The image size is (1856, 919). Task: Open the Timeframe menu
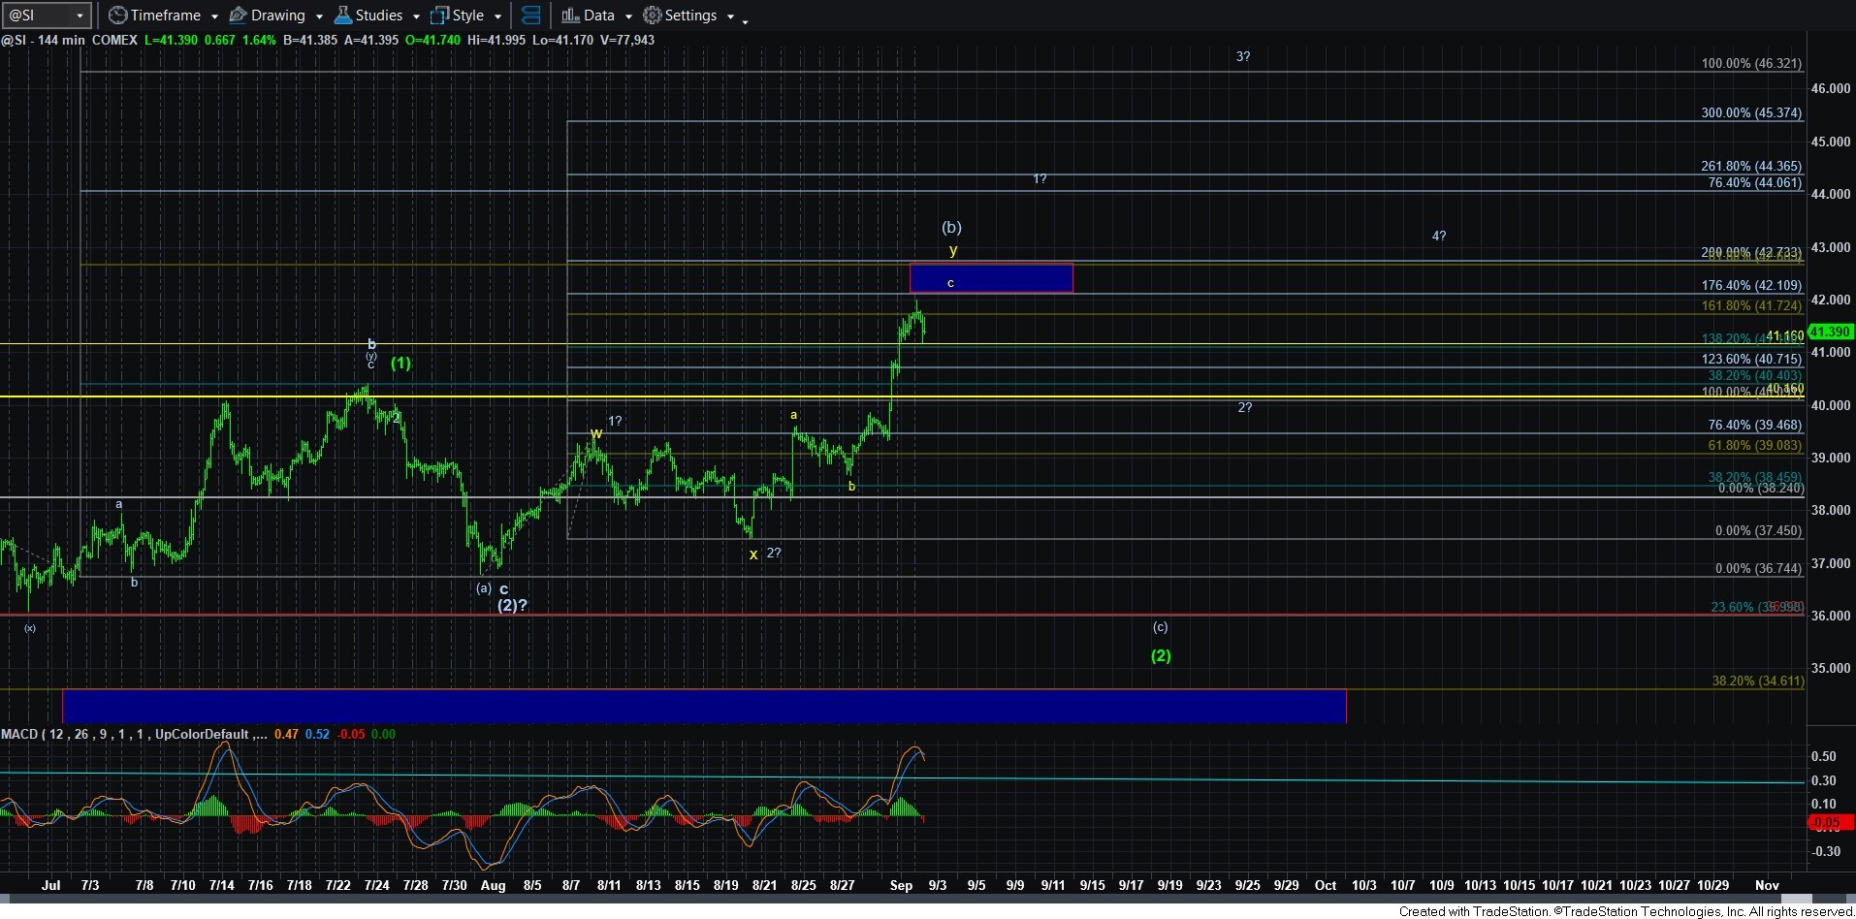pyautogui.click(x=154, y=16)
